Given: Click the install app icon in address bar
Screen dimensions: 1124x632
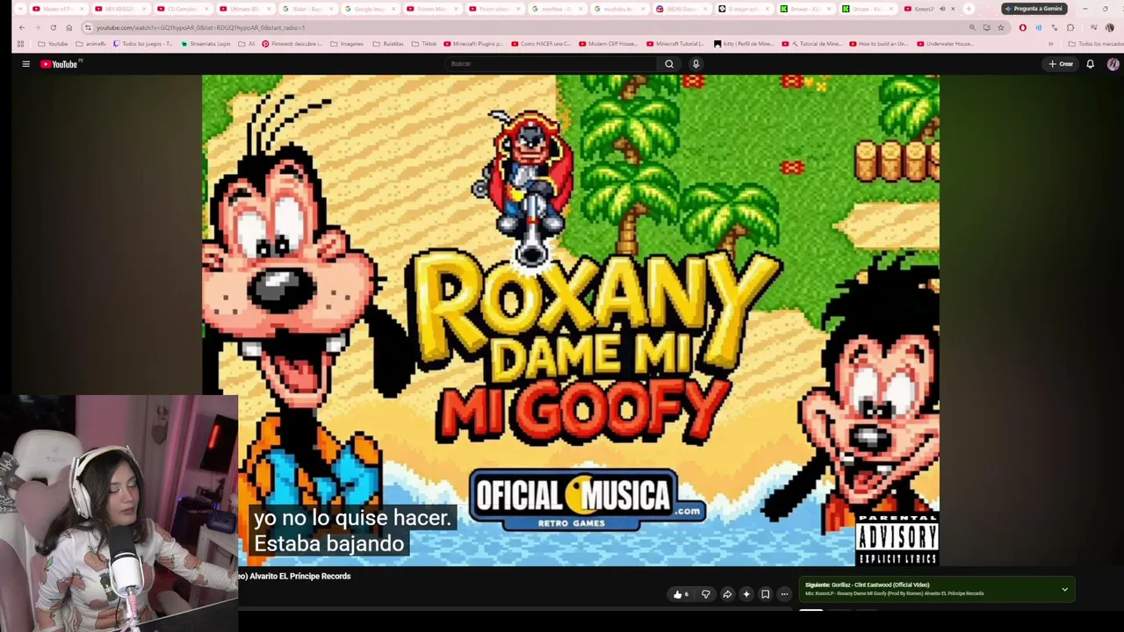Looking at the screenshot, I should 986,27.
